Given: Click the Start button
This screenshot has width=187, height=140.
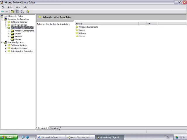Looking at the screenshot, I should (x=9, y=137).
